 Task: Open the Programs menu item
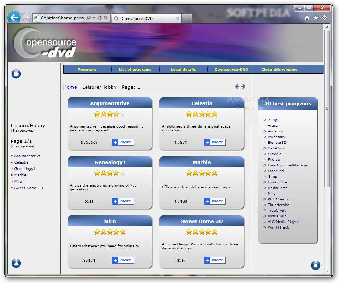(87, 69)
